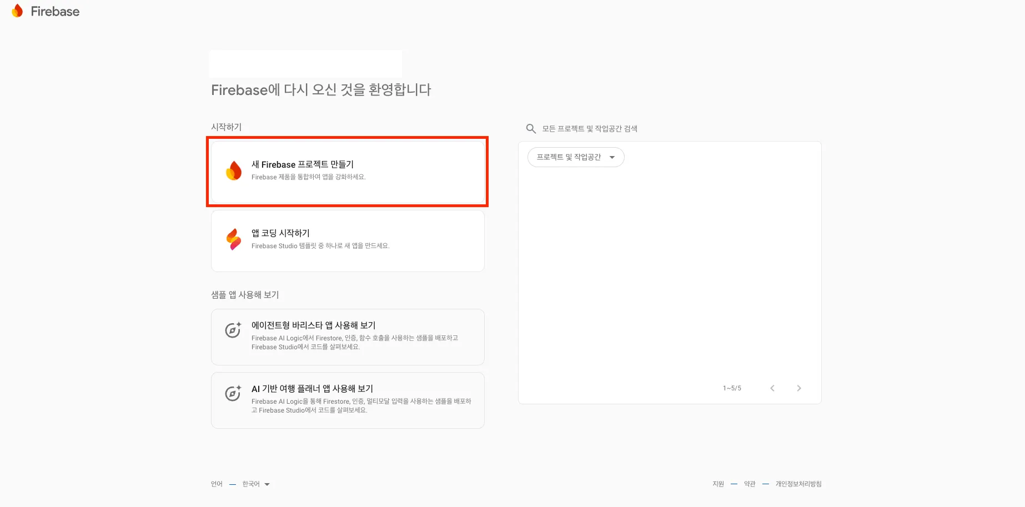Viewport: 1025px width, 507px height.
Task: Click the '1~5/5' pagination text
Action: point(732,388)
